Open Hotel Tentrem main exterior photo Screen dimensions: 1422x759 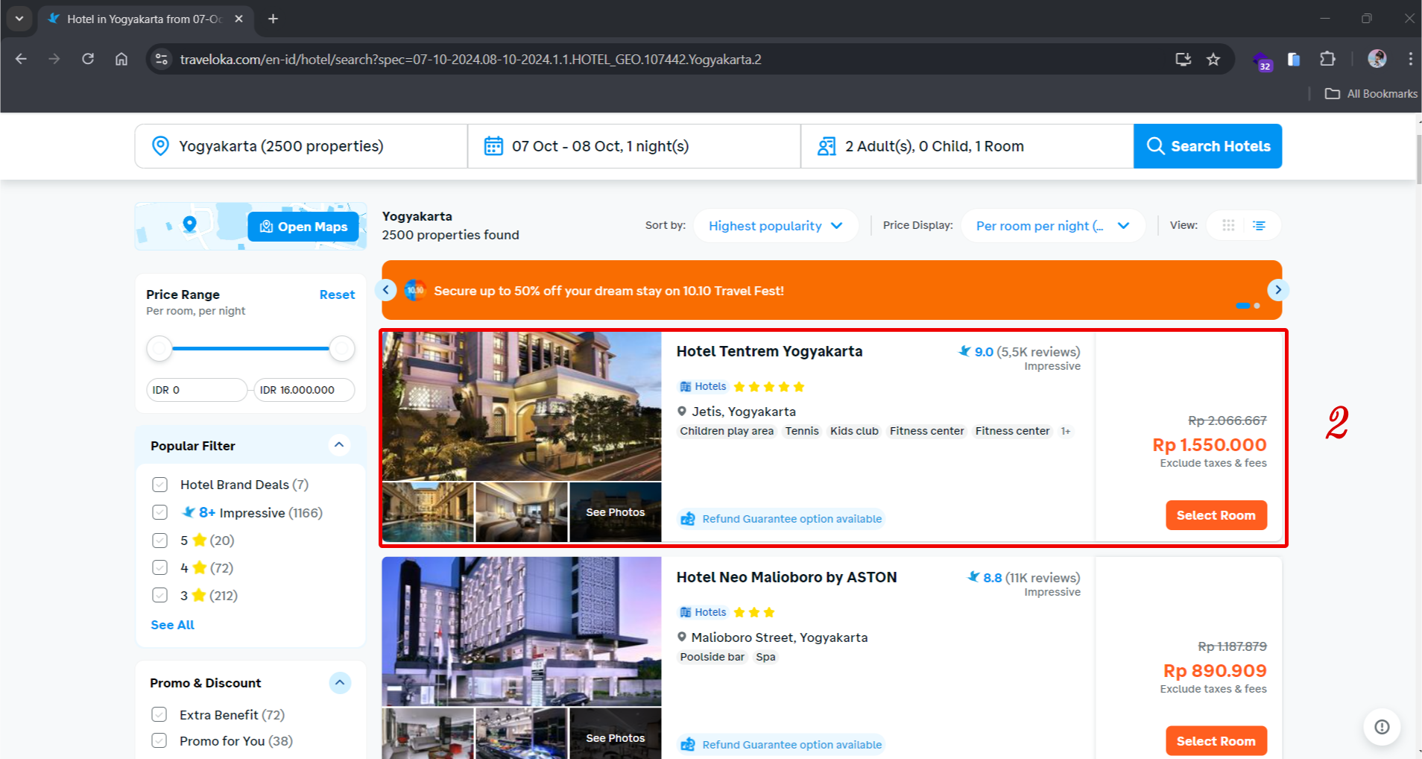point(522,406)
